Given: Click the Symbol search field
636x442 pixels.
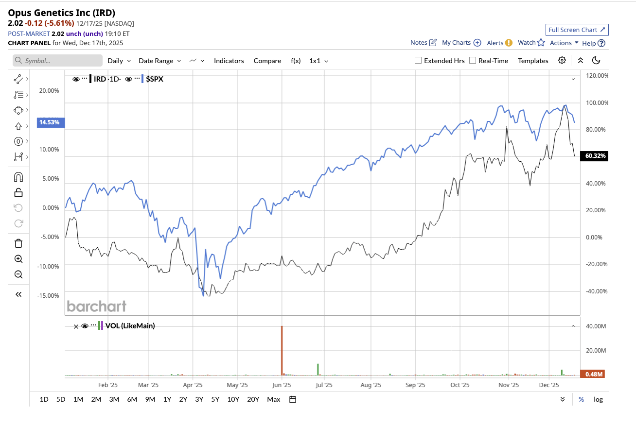Looking at the screenshot, I should [x=58, y=61].
